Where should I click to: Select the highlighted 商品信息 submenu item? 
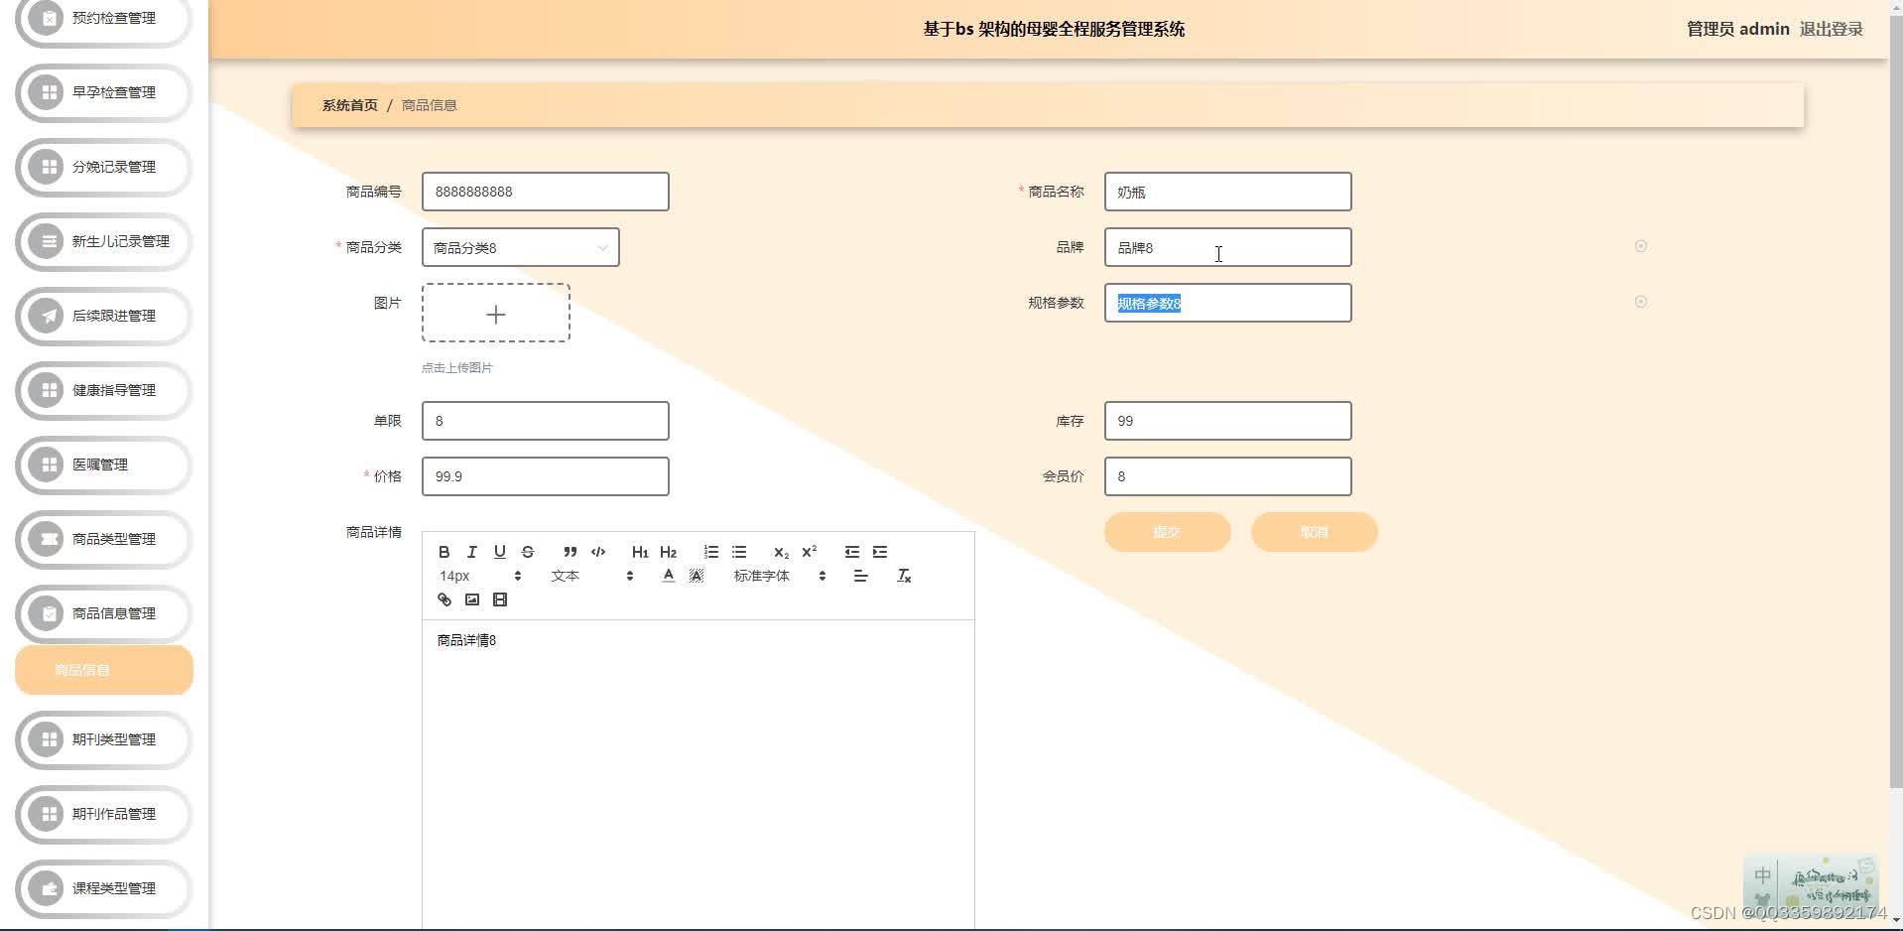point(104,670)
